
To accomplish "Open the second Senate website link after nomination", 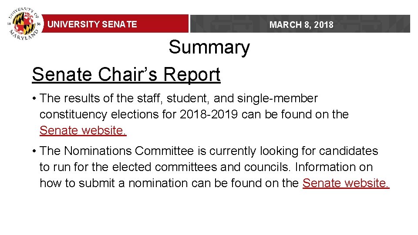I will tap(346, 183).
